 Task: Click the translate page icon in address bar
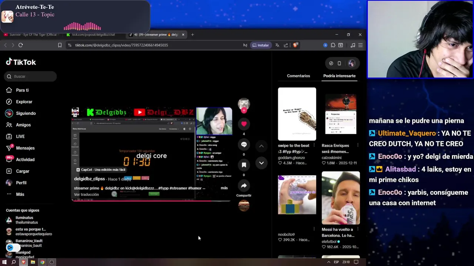click(277, 45)
